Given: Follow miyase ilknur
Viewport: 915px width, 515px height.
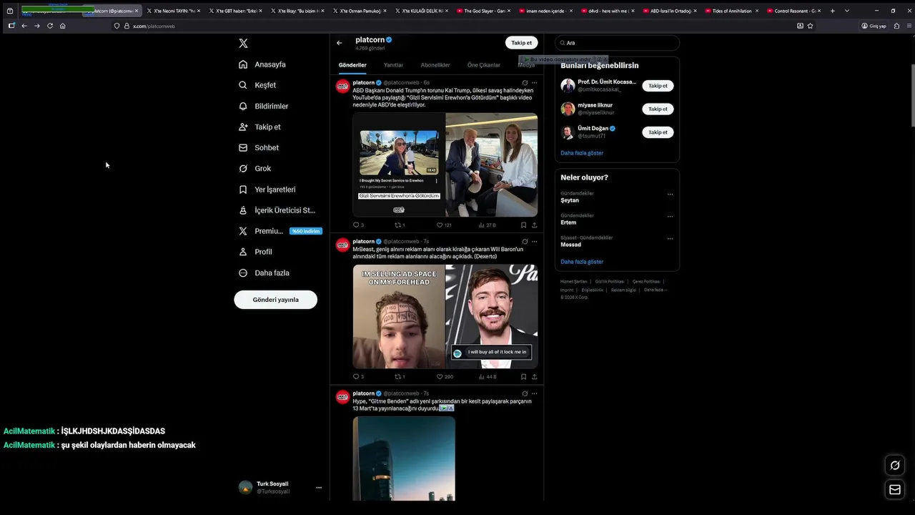Looking at the screenshot, I should [658, 109].
